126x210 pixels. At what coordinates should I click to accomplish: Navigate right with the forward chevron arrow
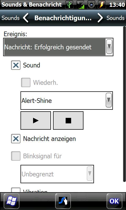point(100,18)
